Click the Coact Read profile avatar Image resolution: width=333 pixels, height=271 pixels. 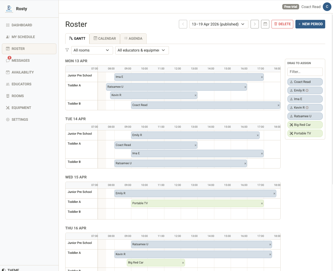click(327, 7)
